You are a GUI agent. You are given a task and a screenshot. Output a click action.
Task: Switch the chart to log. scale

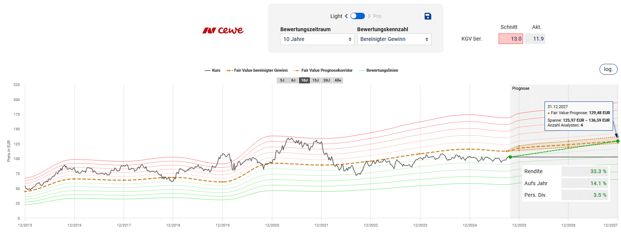(608, 69)
